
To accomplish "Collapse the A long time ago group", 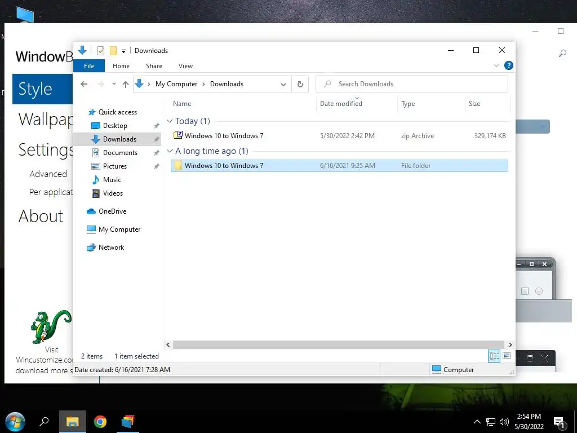I will coord(170,151).
